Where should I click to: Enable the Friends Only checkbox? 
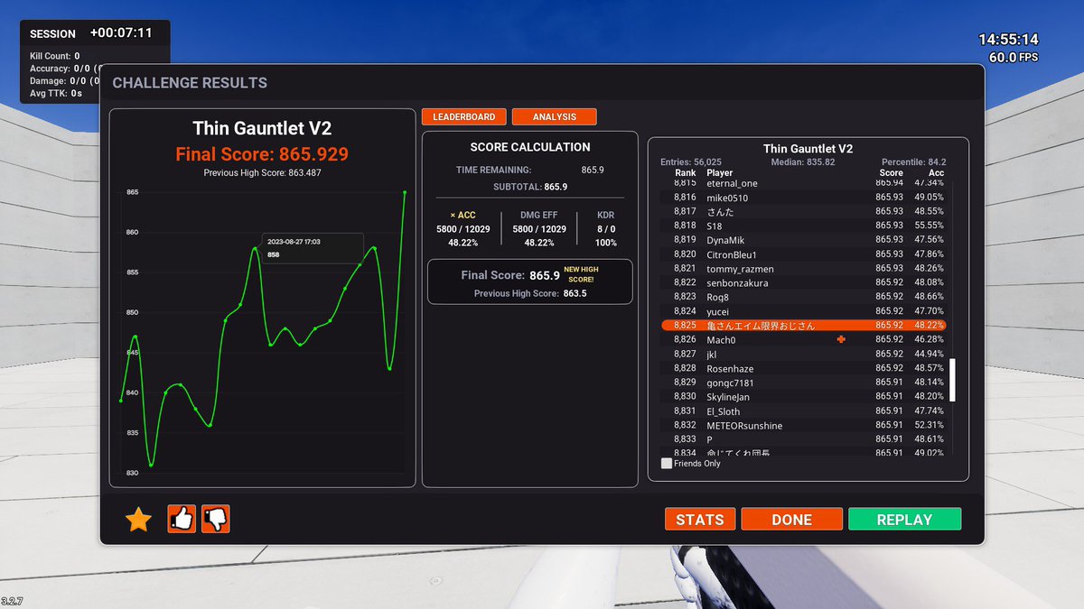(667, 464)
